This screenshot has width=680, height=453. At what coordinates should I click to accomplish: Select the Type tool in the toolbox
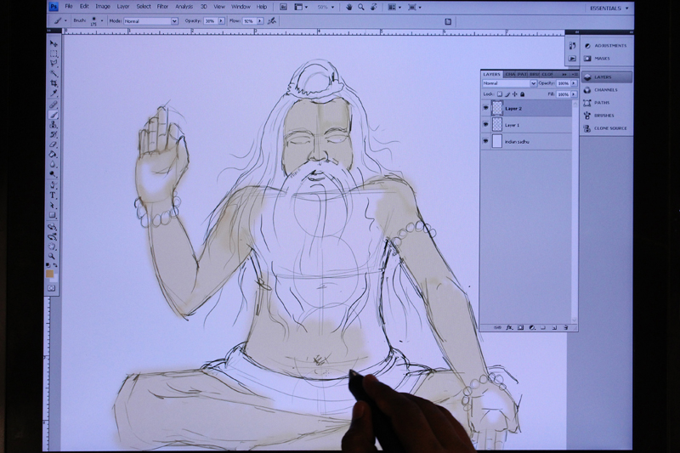pos(53,195)
